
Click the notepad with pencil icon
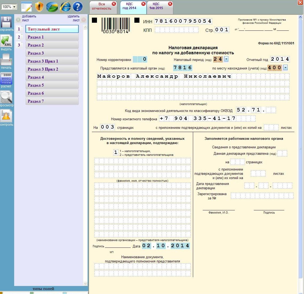(x=26, y=7)
